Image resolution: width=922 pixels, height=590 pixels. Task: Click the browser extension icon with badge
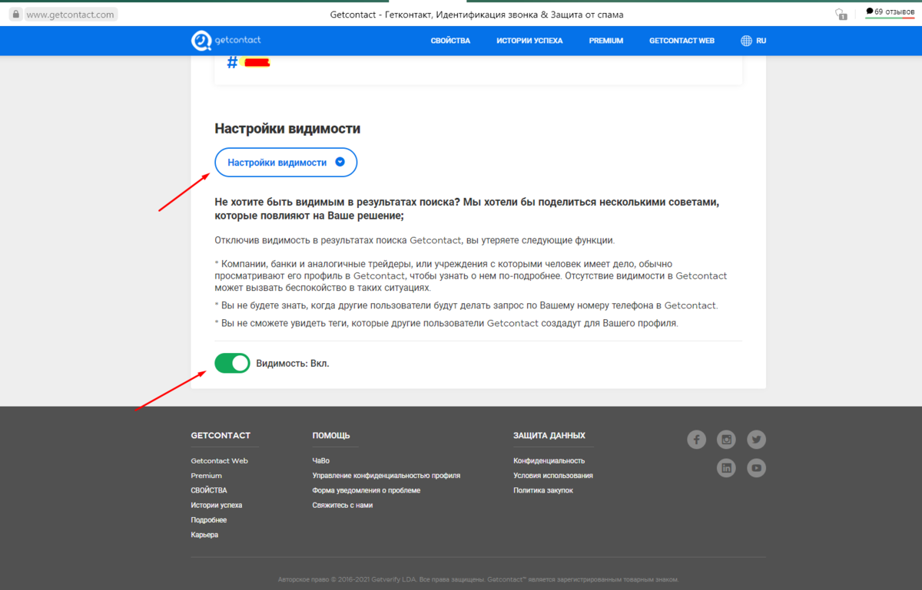[841, 14]
